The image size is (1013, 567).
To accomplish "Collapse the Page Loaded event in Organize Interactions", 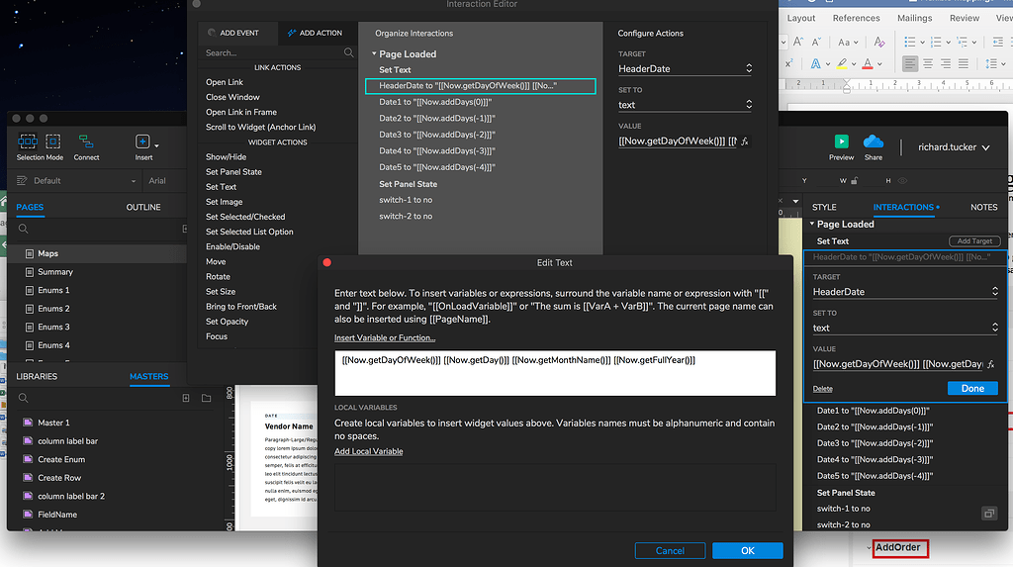I will (374, 54).
